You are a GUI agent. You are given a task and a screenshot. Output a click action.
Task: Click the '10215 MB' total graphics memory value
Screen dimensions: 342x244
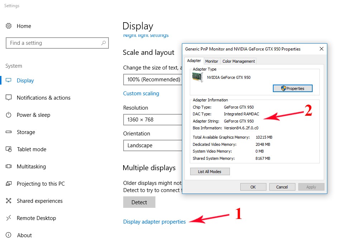(x=264, y=137)
